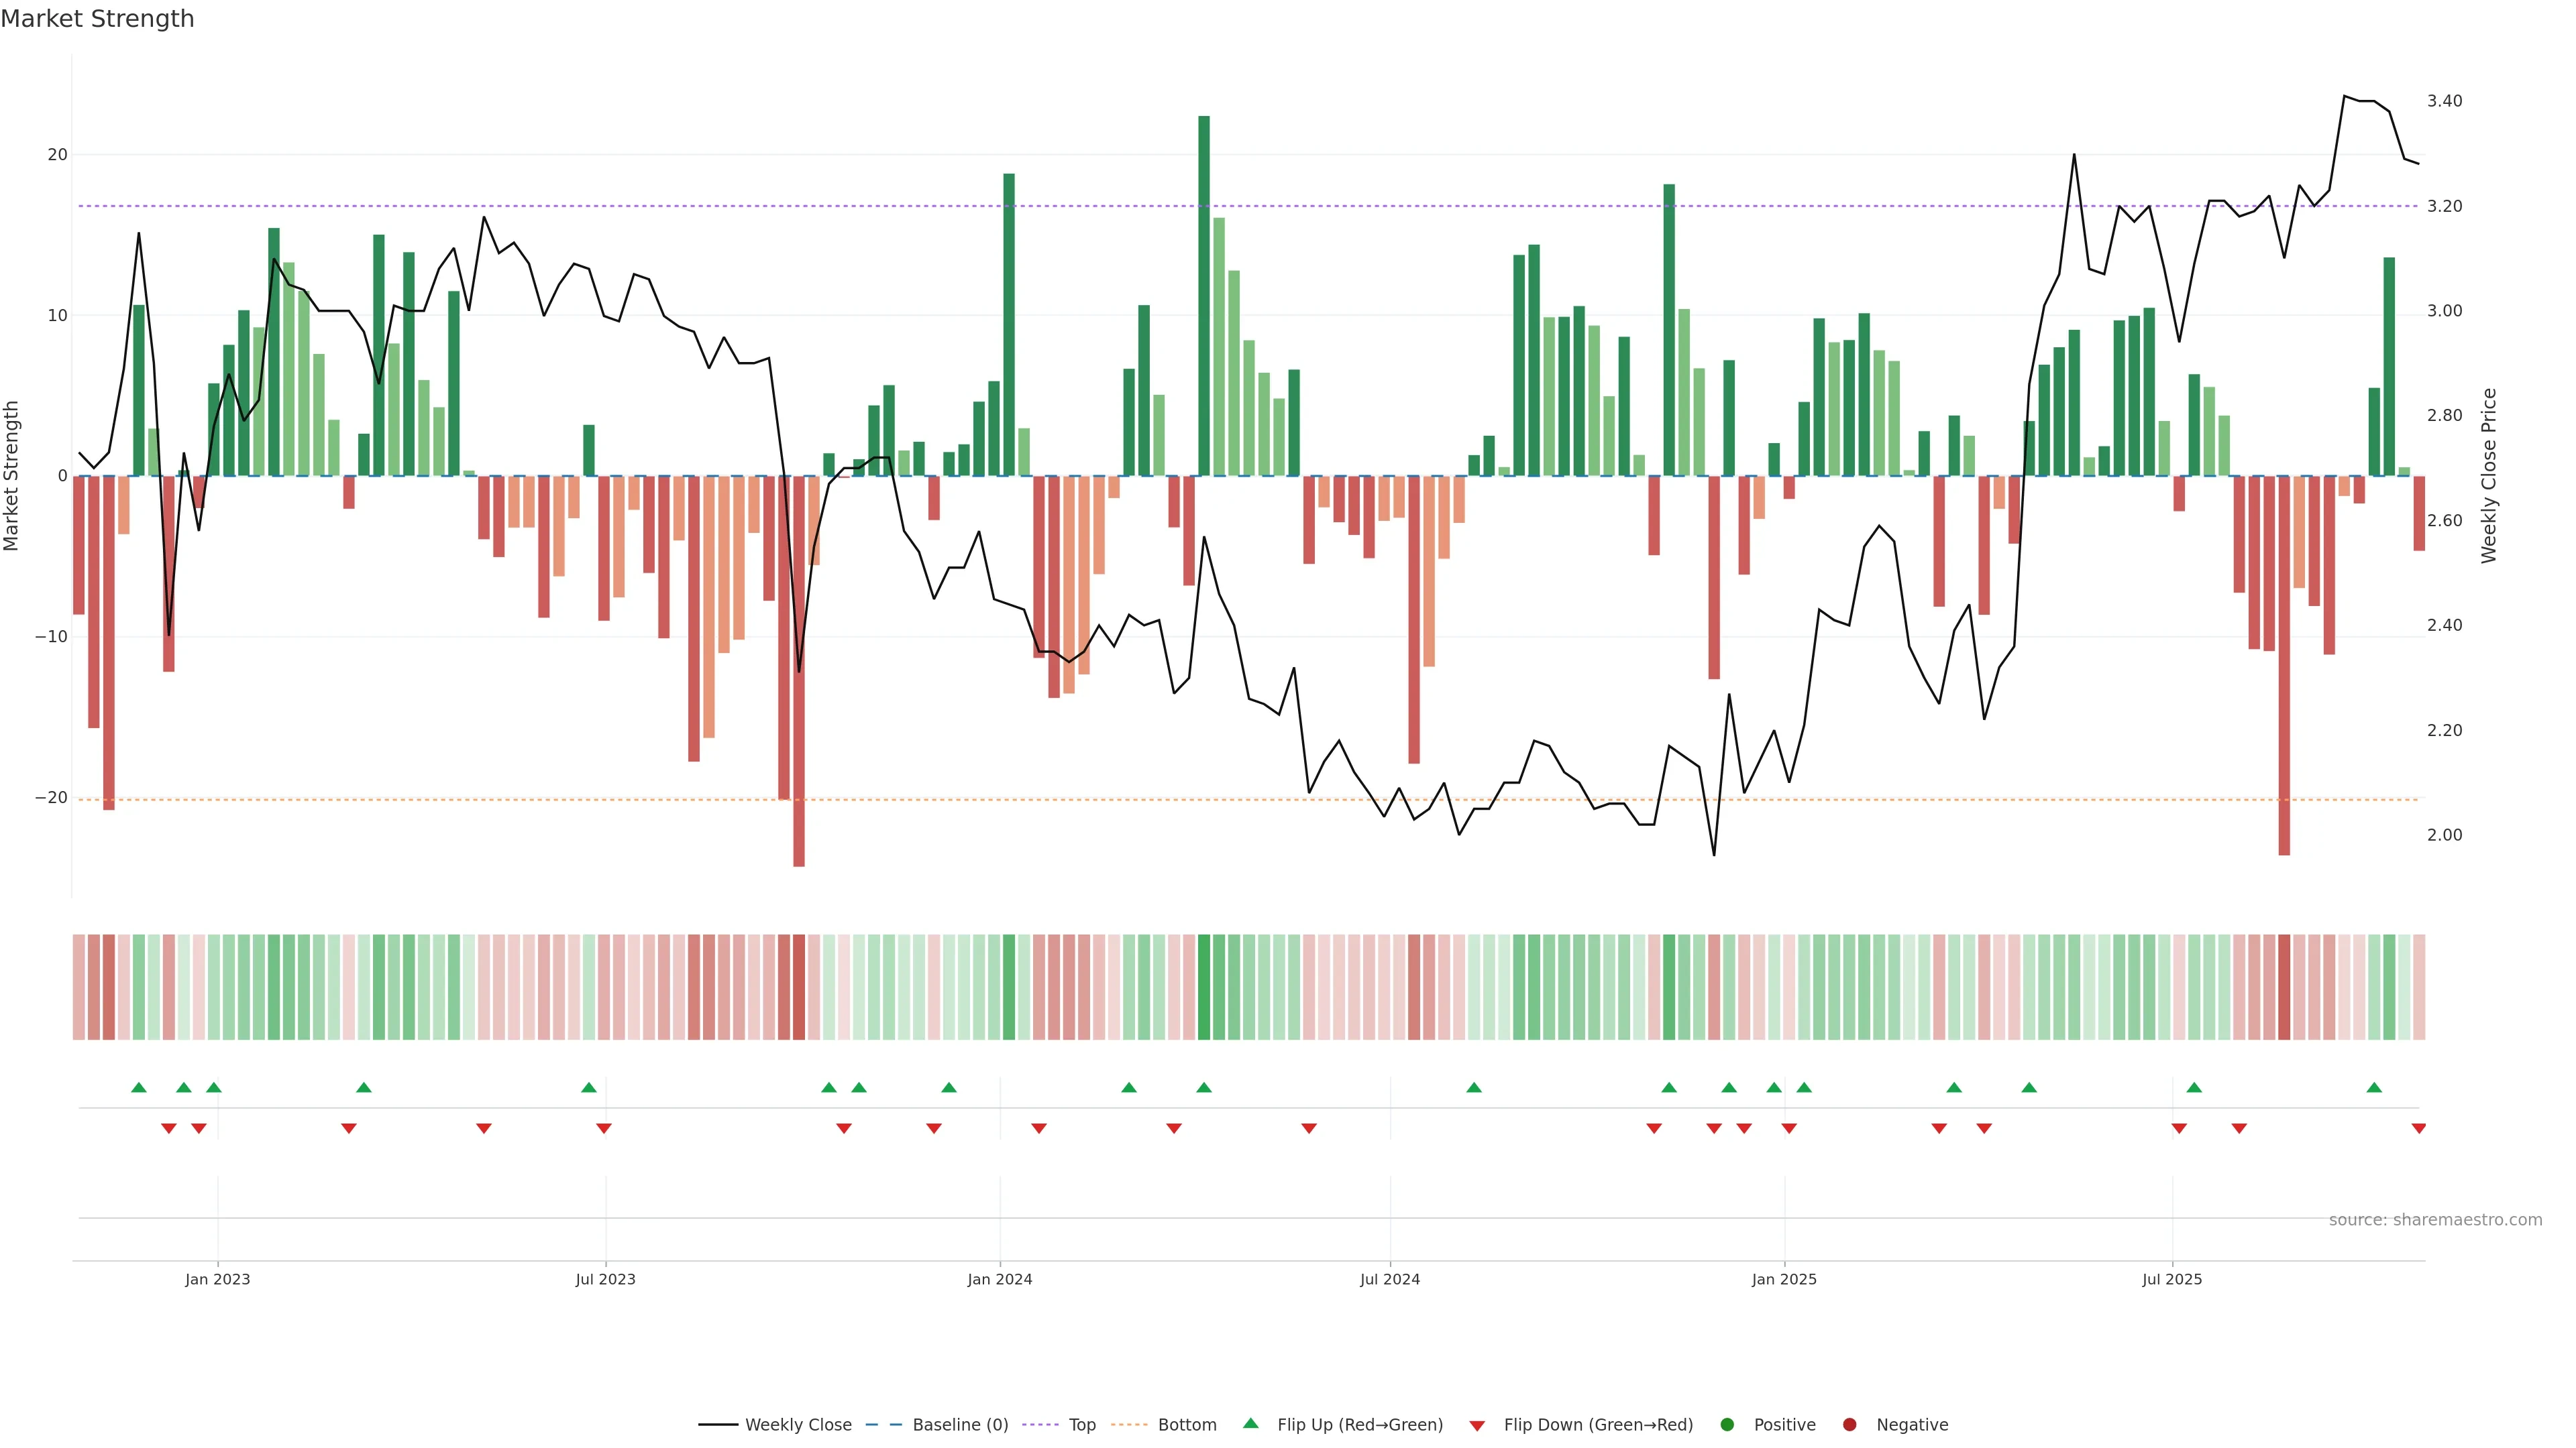
Task: Click the last red flip-down marker at far right
Action: [x=2418, y=1128]
